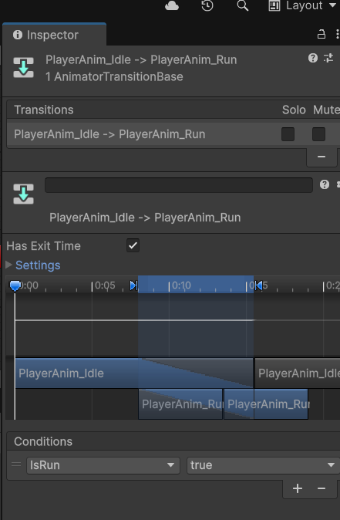The width and height of the screenshot is (340, 520).
Task: Click the transition start marker on the ruler
Action: 133,285
